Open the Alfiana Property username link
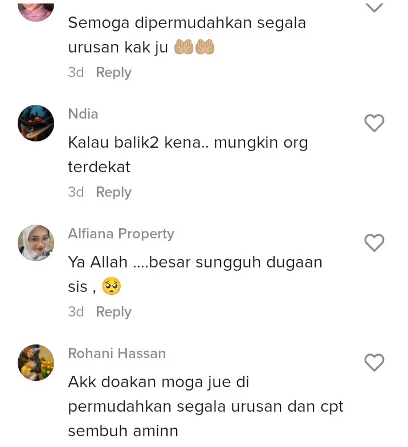The image size is (408, 447). tap(121, 234)
